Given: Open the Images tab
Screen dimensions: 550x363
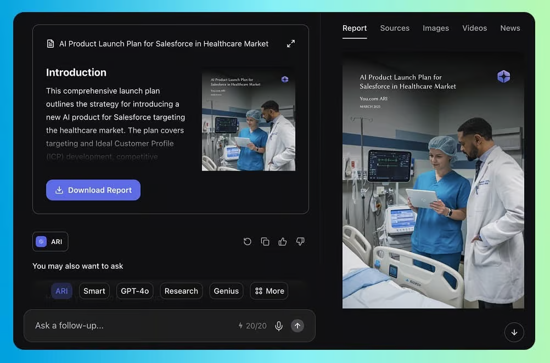Looking at the screenshot, I should click(x=436, y=29).
